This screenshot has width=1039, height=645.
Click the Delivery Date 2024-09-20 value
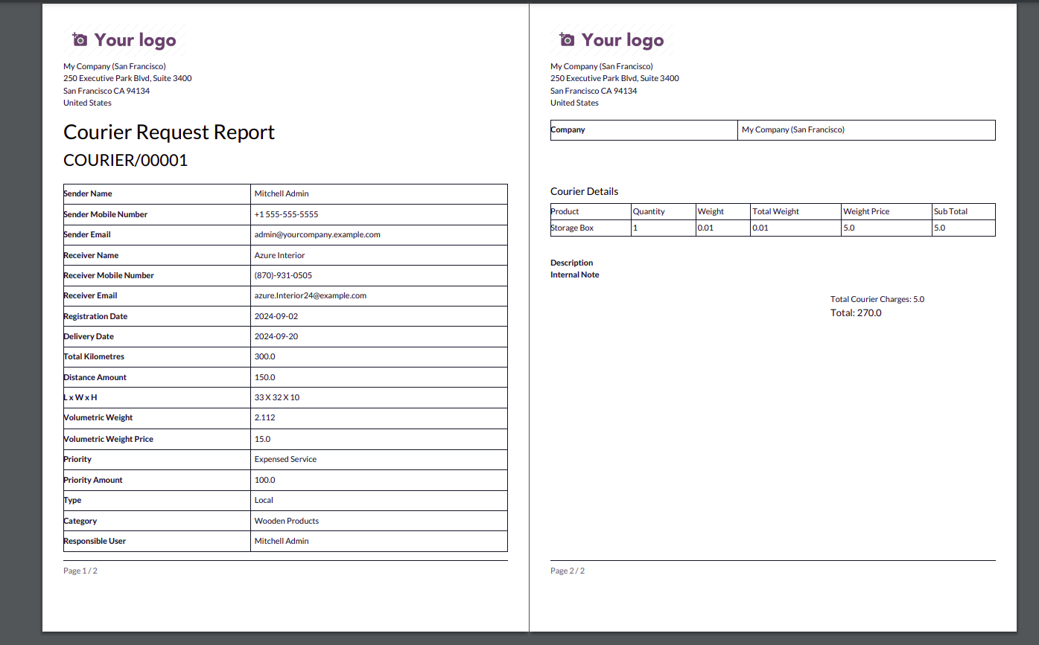pyautogui.click(x=276, y=336)
